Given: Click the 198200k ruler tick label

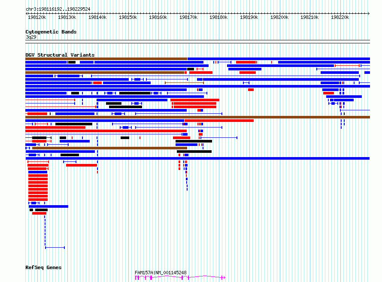Looking at the screenshot, I should (x=279, y=17).
